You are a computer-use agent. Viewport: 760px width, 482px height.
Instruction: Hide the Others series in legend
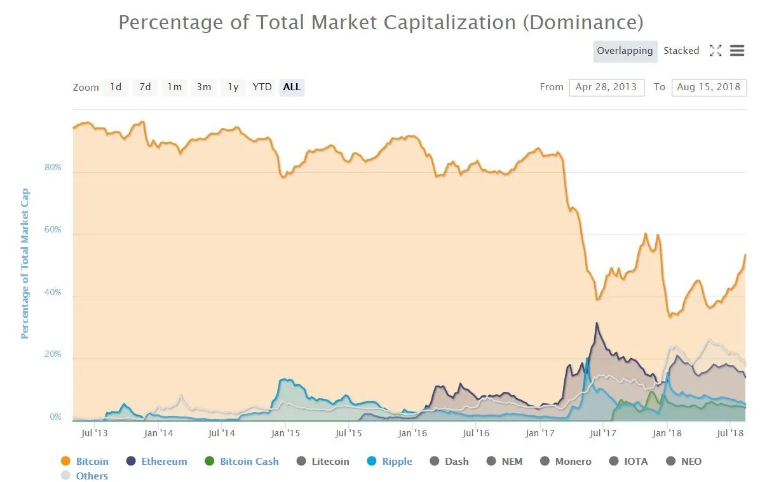[85, 476]
